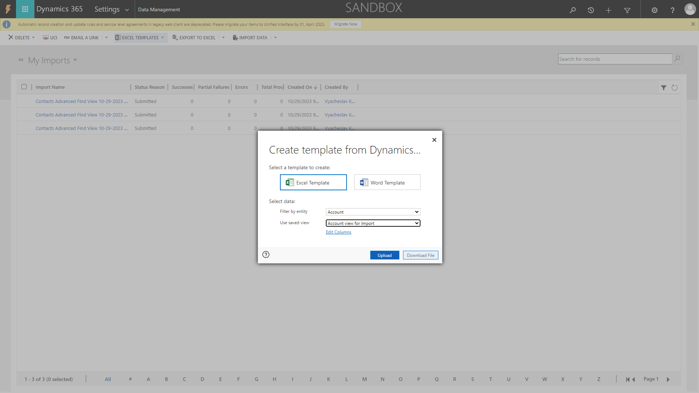This screenshot has width=699, height=393.
Task: Click the Dynamics 365 title
Action: (x=60, y=9)
